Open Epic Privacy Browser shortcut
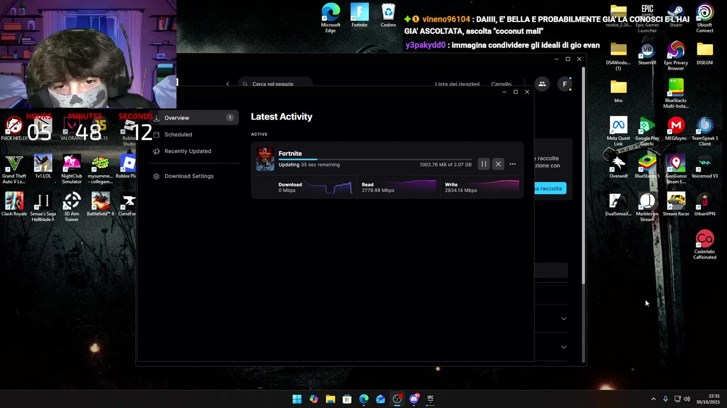The width and height of the screenshot is (727, 408). pos(676,56)
